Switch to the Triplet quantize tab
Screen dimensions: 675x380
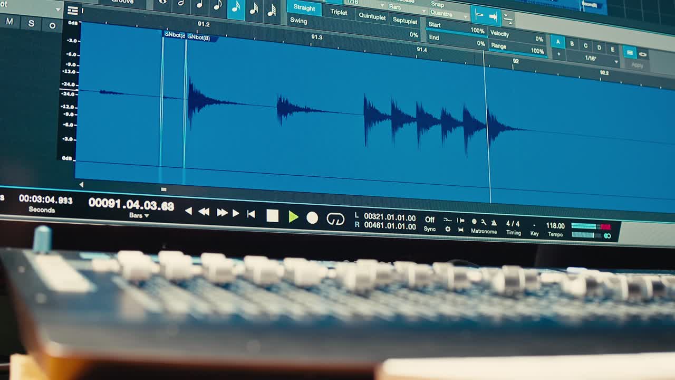[x=339, y=12]
